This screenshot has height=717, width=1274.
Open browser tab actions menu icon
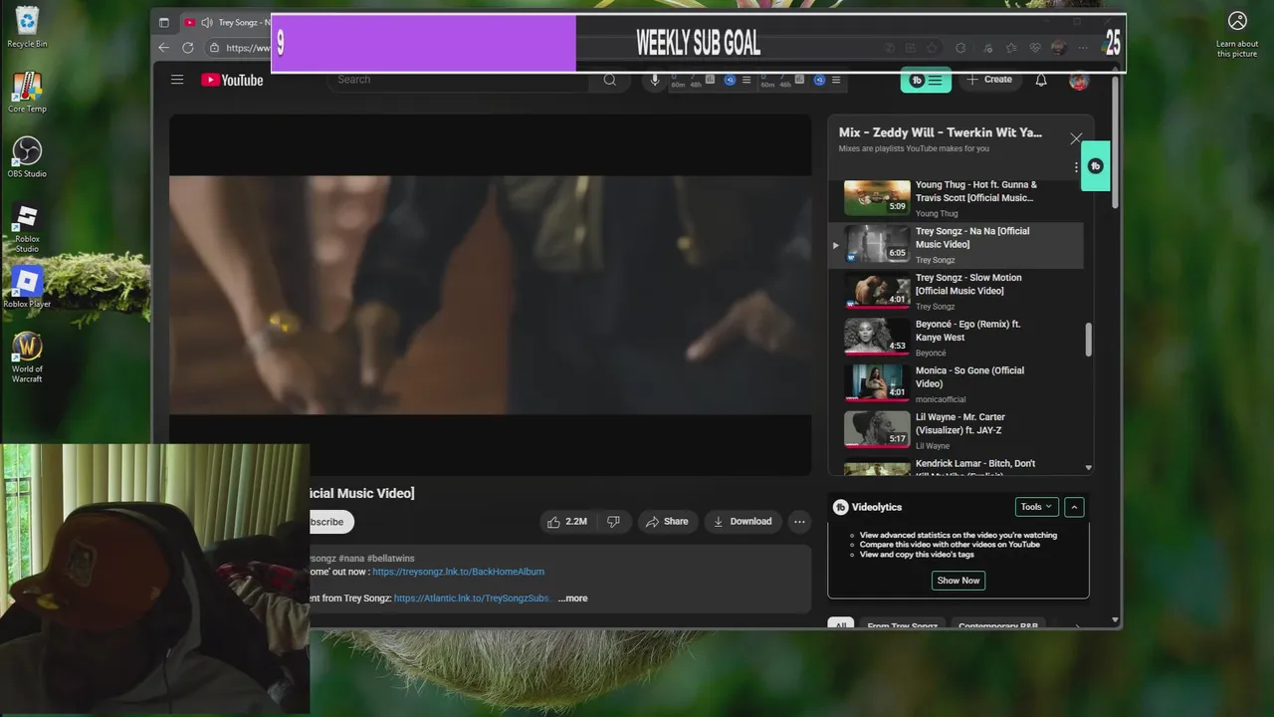point(164,22)
